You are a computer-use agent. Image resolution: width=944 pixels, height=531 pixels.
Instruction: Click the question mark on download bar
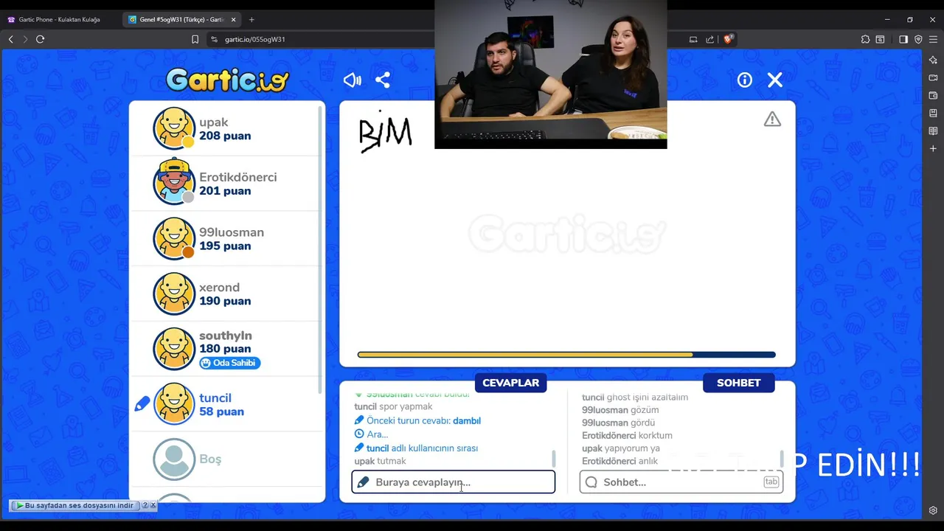click(145, 505)
